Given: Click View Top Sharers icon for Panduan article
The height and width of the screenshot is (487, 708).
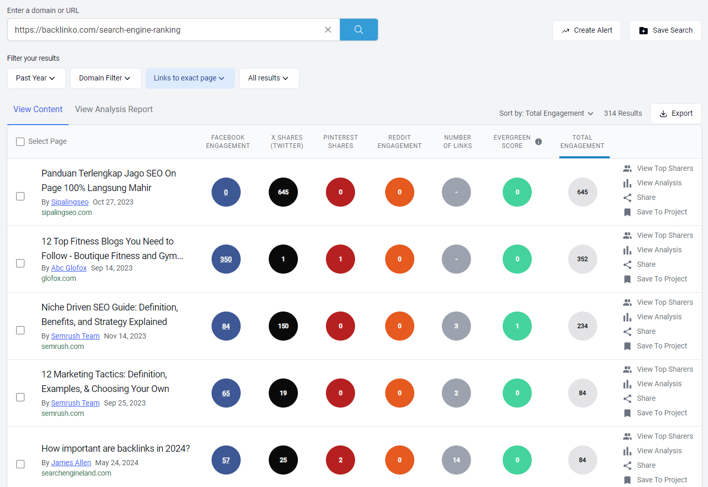Looking at the screenshot, I should 627,168.
